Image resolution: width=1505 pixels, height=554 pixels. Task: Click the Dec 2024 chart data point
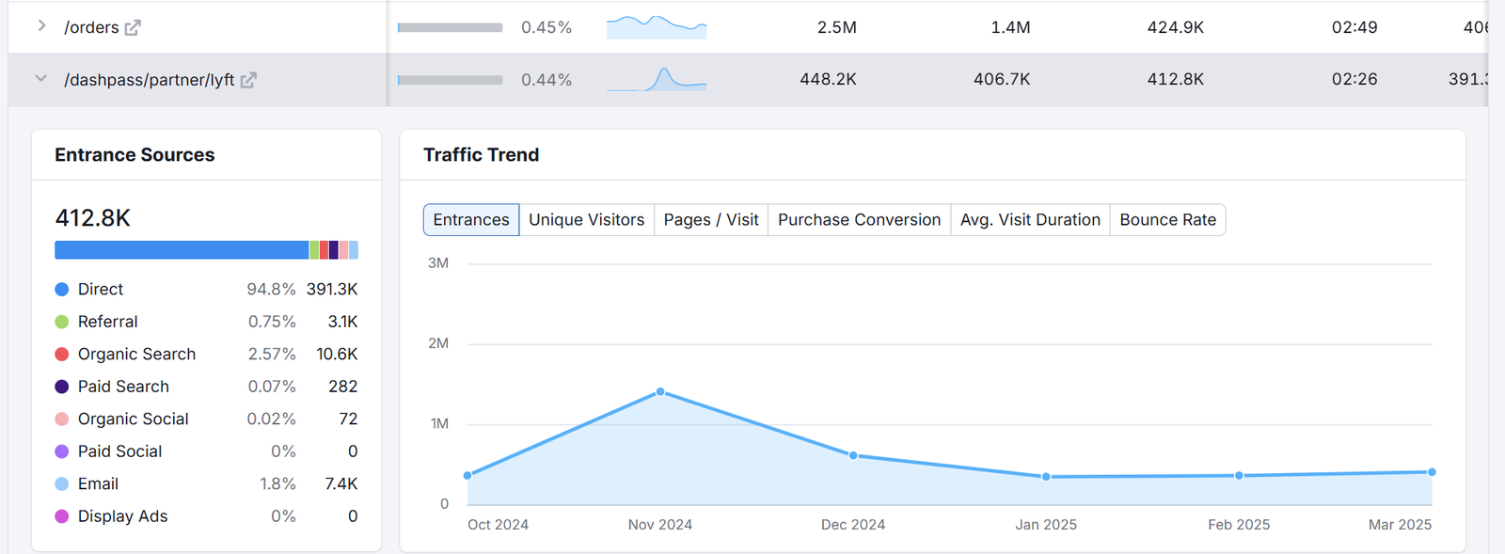tap(853, 455)
